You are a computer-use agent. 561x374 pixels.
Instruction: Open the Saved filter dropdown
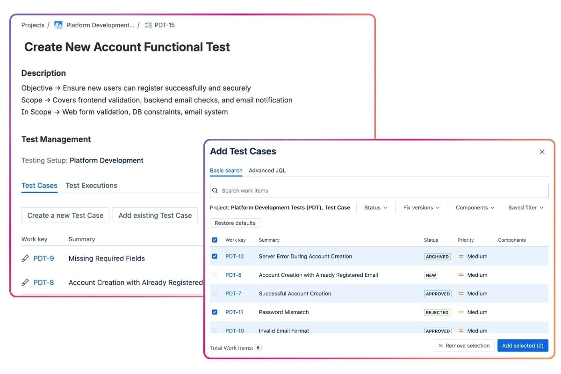pos(526,208)
